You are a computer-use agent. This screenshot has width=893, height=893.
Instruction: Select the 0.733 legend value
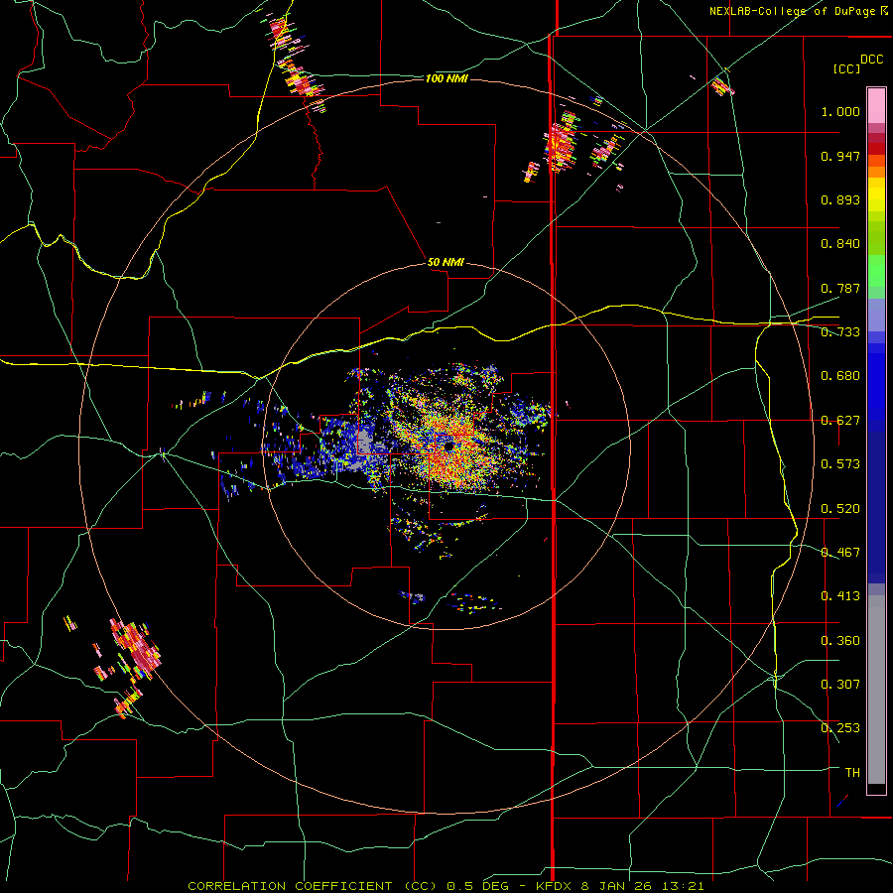click(840, 332)
